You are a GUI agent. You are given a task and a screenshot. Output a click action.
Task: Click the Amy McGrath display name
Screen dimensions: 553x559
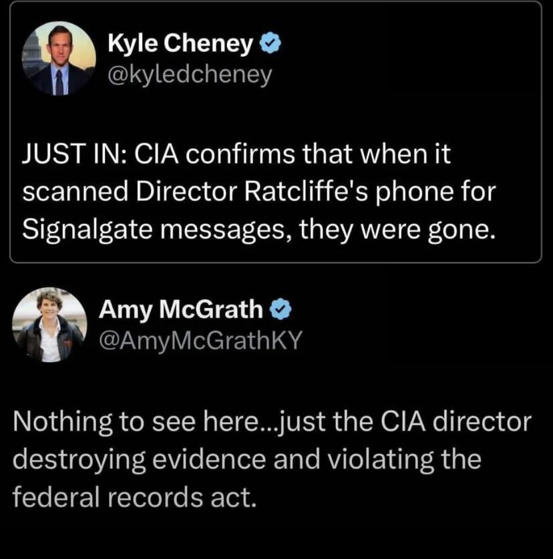point(180,309)
